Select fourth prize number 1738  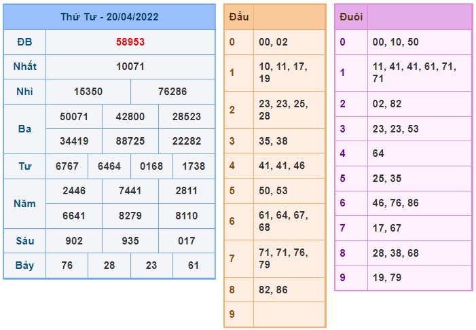pyautogui.click(x=194, y=166)
